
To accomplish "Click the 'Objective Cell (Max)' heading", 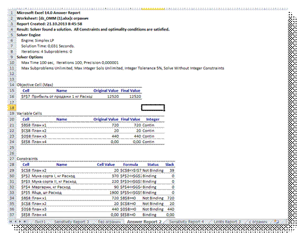I will click(x=35, y=85).
